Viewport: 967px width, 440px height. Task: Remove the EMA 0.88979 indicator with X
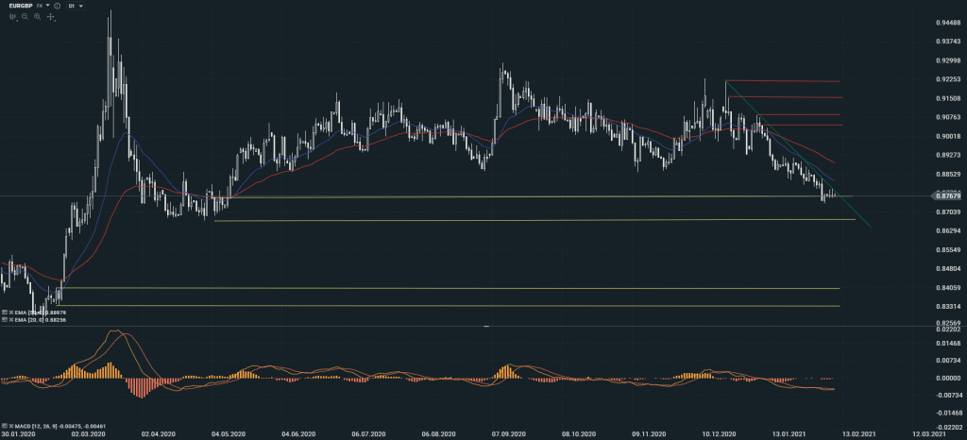coord(11,313)
